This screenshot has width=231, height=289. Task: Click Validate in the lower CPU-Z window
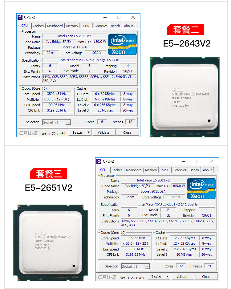tap(183, 277)
